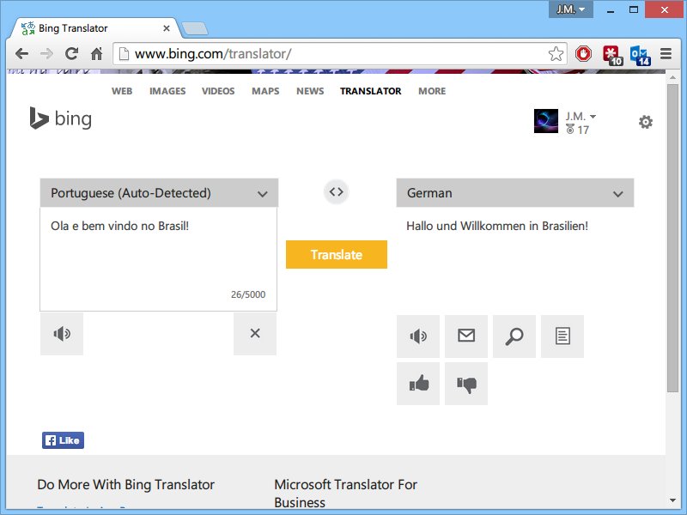
Task: Open Bing settings gear icon
Action: [x=646, y=122]
